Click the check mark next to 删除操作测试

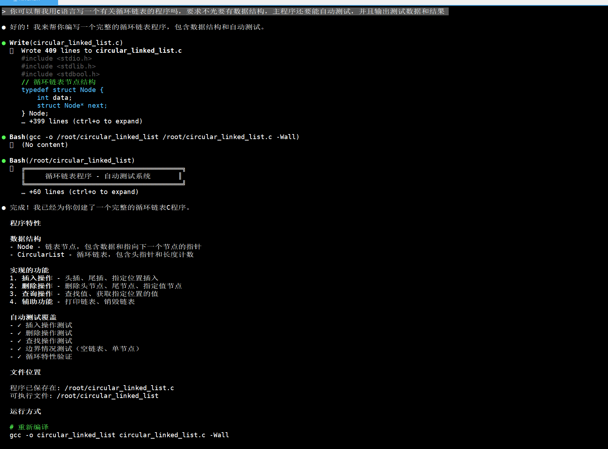tap(19, 333)
